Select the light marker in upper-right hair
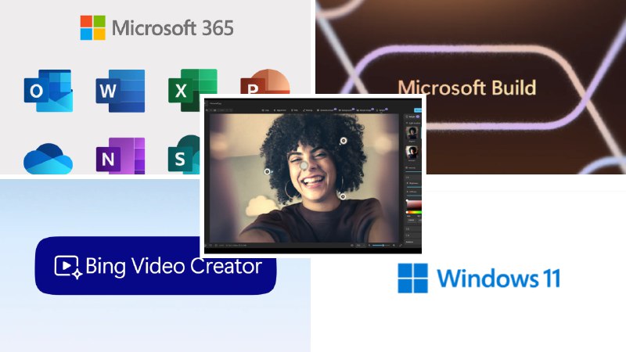The width and height of the screenshot is (626, 352). coord(344,141)
